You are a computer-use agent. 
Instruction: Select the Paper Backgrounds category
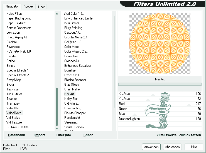pyautogui.click(x=19, y=18)
